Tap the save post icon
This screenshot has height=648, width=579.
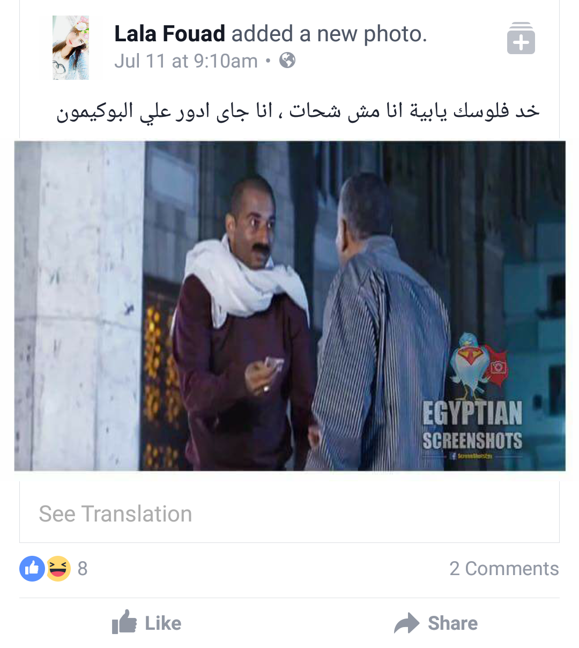pos(521,39)
